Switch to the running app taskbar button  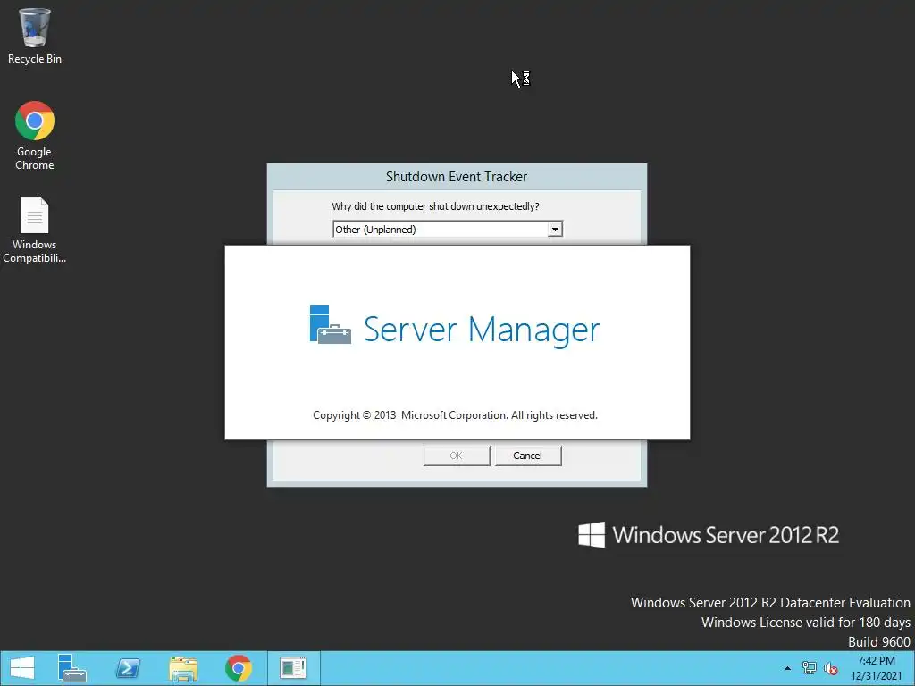coord(293,668)
